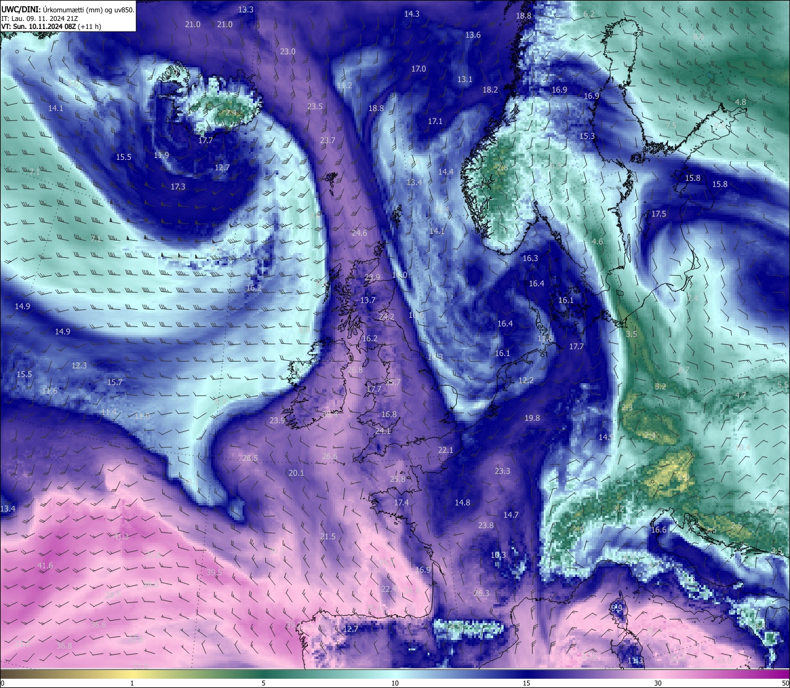Click the map value 24.6
This screenshot has width=790, height=688.
click(x=359, y=233)
